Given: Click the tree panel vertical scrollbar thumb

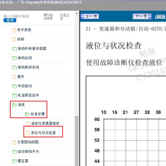Looking at the screenshot, I should (77, 141).
